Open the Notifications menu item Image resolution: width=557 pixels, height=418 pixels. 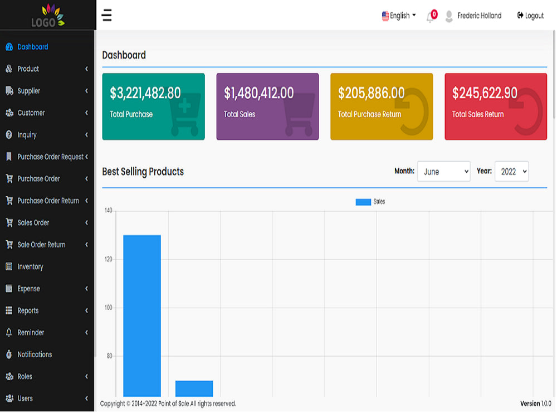tap(47, 354)
